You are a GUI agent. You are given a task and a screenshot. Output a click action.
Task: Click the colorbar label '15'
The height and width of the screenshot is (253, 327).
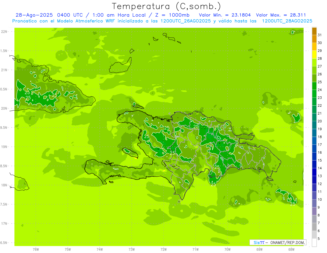[320, 160]
